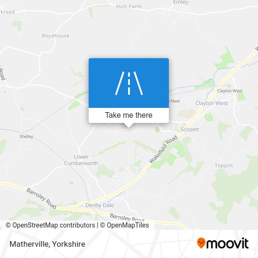Click the white road icon in the blue card
This screenshot has height=258, width=258.
129,83
